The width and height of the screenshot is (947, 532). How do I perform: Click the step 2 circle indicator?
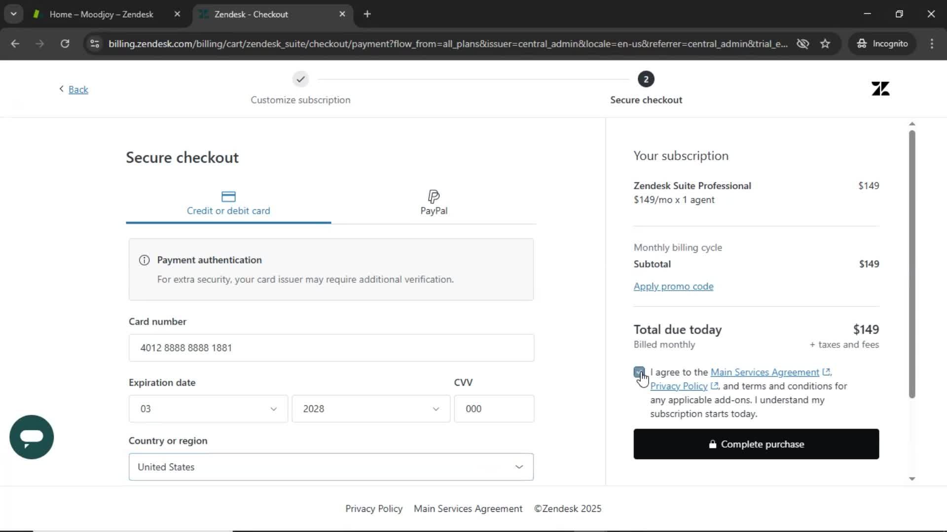coord(646,79)
